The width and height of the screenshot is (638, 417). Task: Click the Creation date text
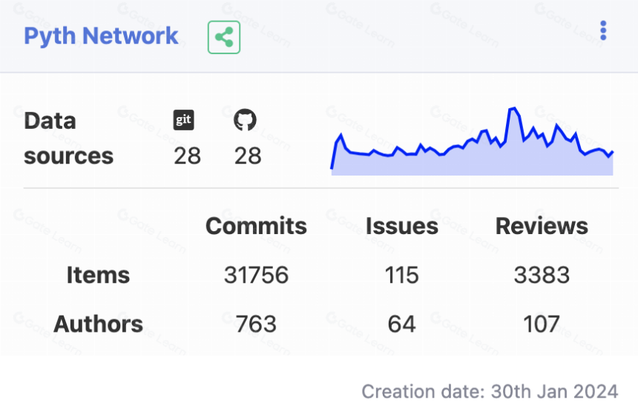490,392
